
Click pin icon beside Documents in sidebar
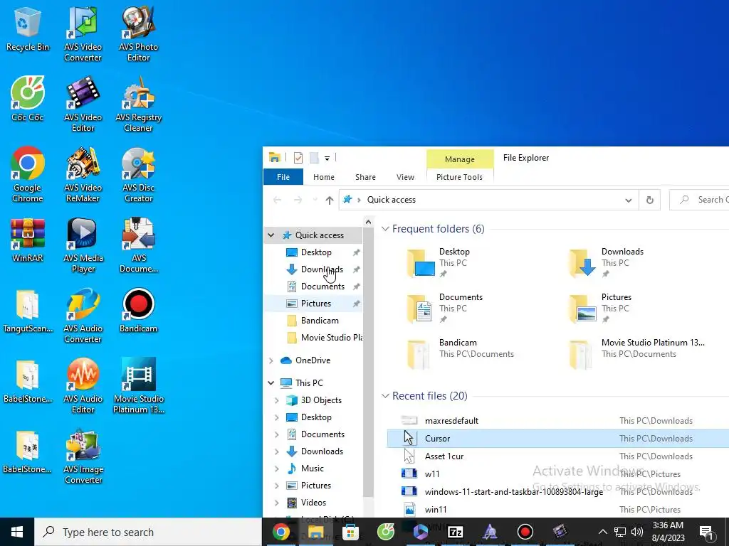(x=356, y=287)
